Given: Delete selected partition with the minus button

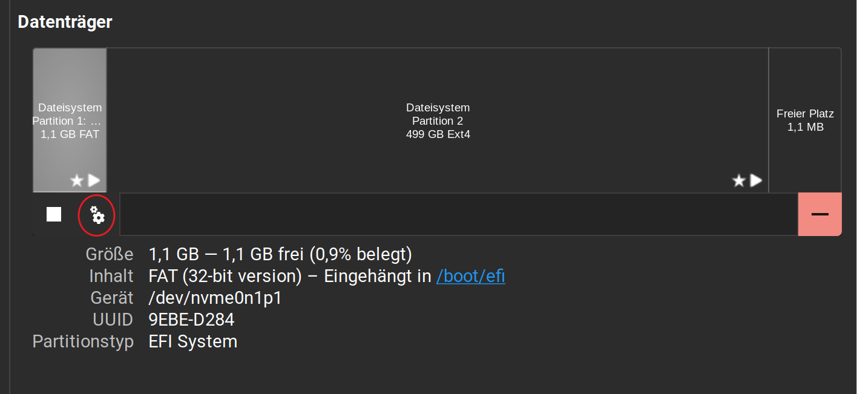Looking at the screenshot, I should coord(819,214).
